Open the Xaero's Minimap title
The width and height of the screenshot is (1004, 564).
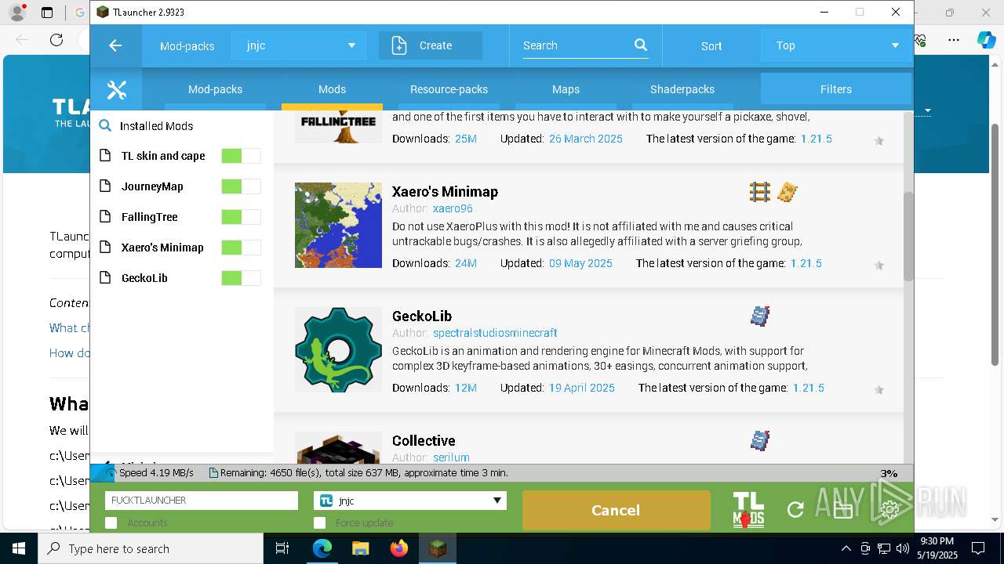pyautogui.click(x=445, y=192)
